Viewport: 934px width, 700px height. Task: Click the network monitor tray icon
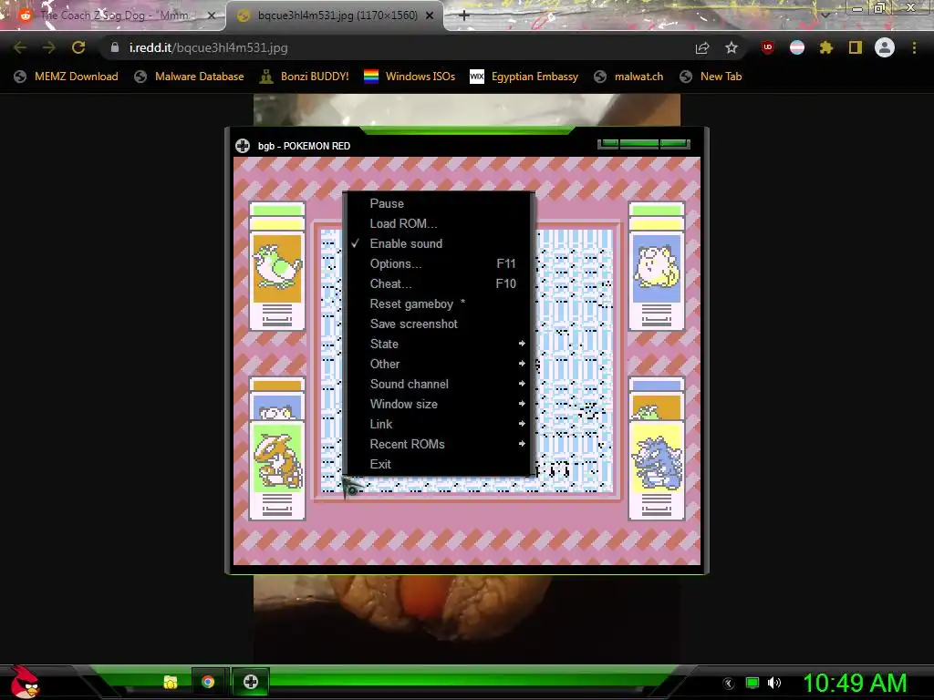[x=752, y=683]
